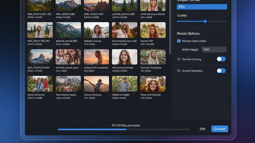Select the two women hugging thumbnail
This screenshot has width=255, height=143.
(68, 57)
